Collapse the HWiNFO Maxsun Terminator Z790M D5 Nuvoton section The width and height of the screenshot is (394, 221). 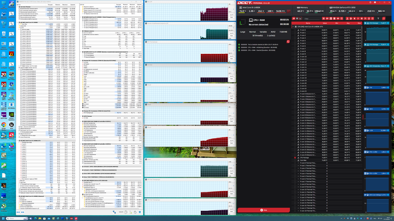click(x=81, y=60)
